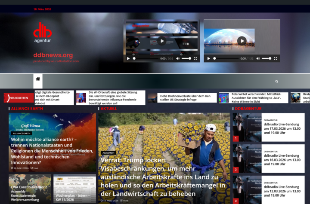This screenshot has width=310, height=204.
Task: Enter fullscreen on the left video
Action: [195, 58]
